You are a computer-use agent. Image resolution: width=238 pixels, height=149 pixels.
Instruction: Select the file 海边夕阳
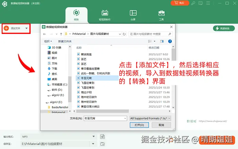click(x=86, y=92)
